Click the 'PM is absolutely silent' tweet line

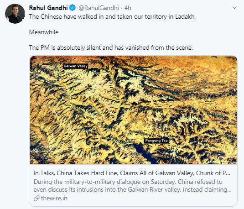pyautogui.click(x=111, y=47)
